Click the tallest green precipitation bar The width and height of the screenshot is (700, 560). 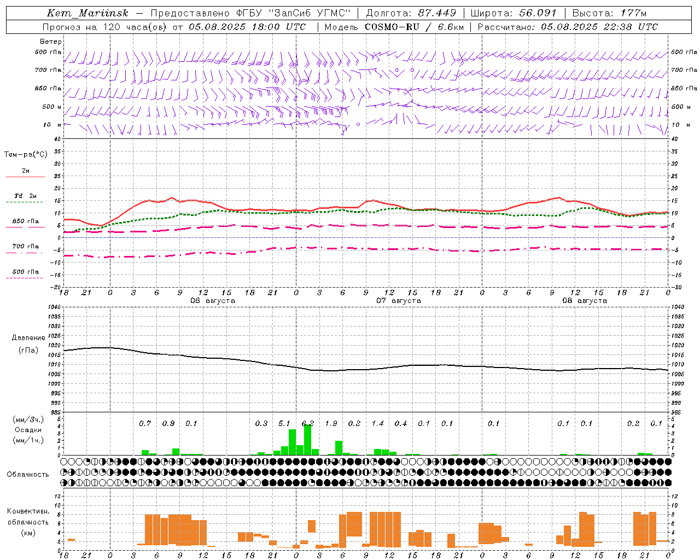pyautogui.click(x=307, y=440)
